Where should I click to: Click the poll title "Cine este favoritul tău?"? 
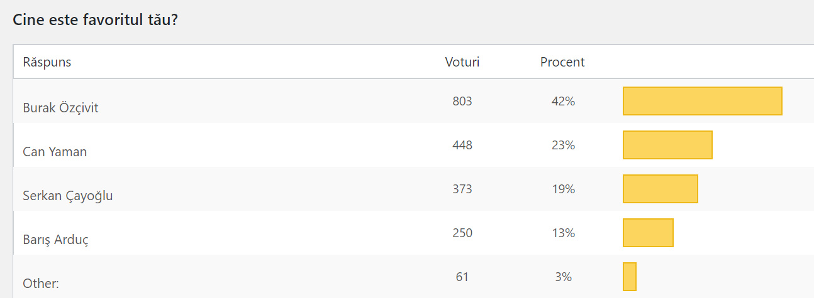click(x=95, y=19)
